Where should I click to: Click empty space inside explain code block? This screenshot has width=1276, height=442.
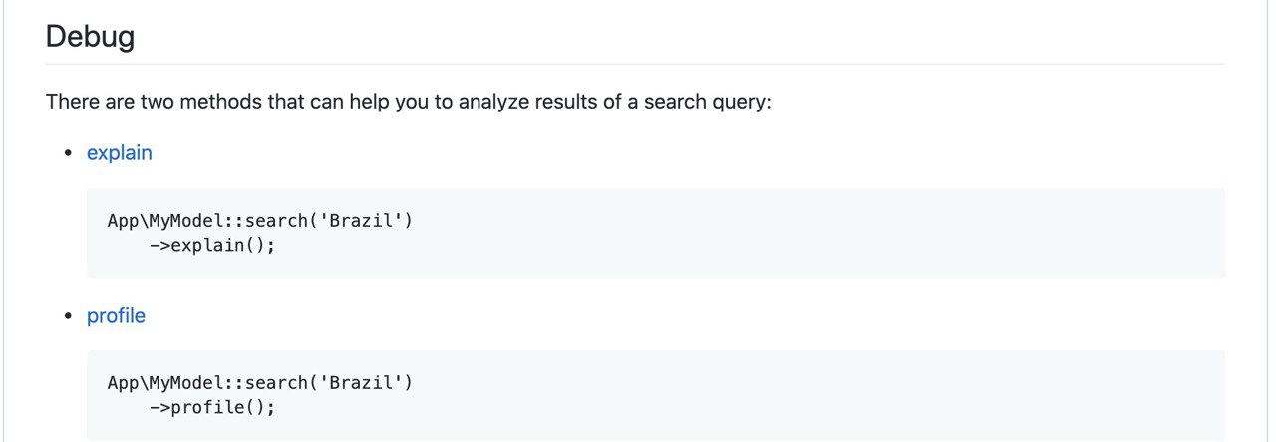click(797, 233)
